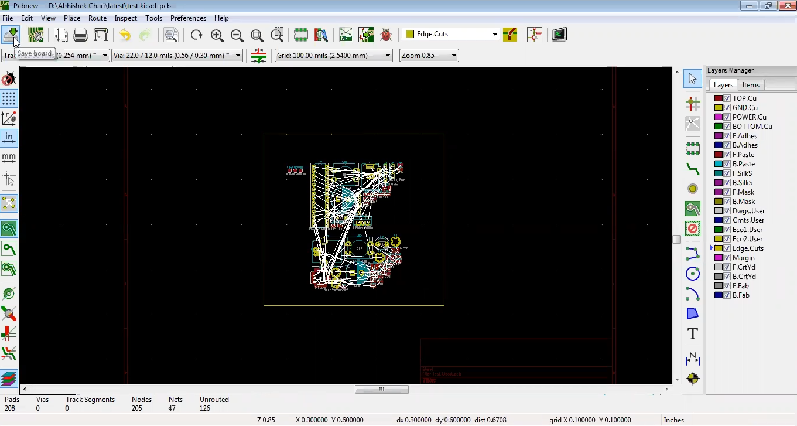The image size is (797, 426).
Task: Select the add dimension tool
Action: pos(693,359)
